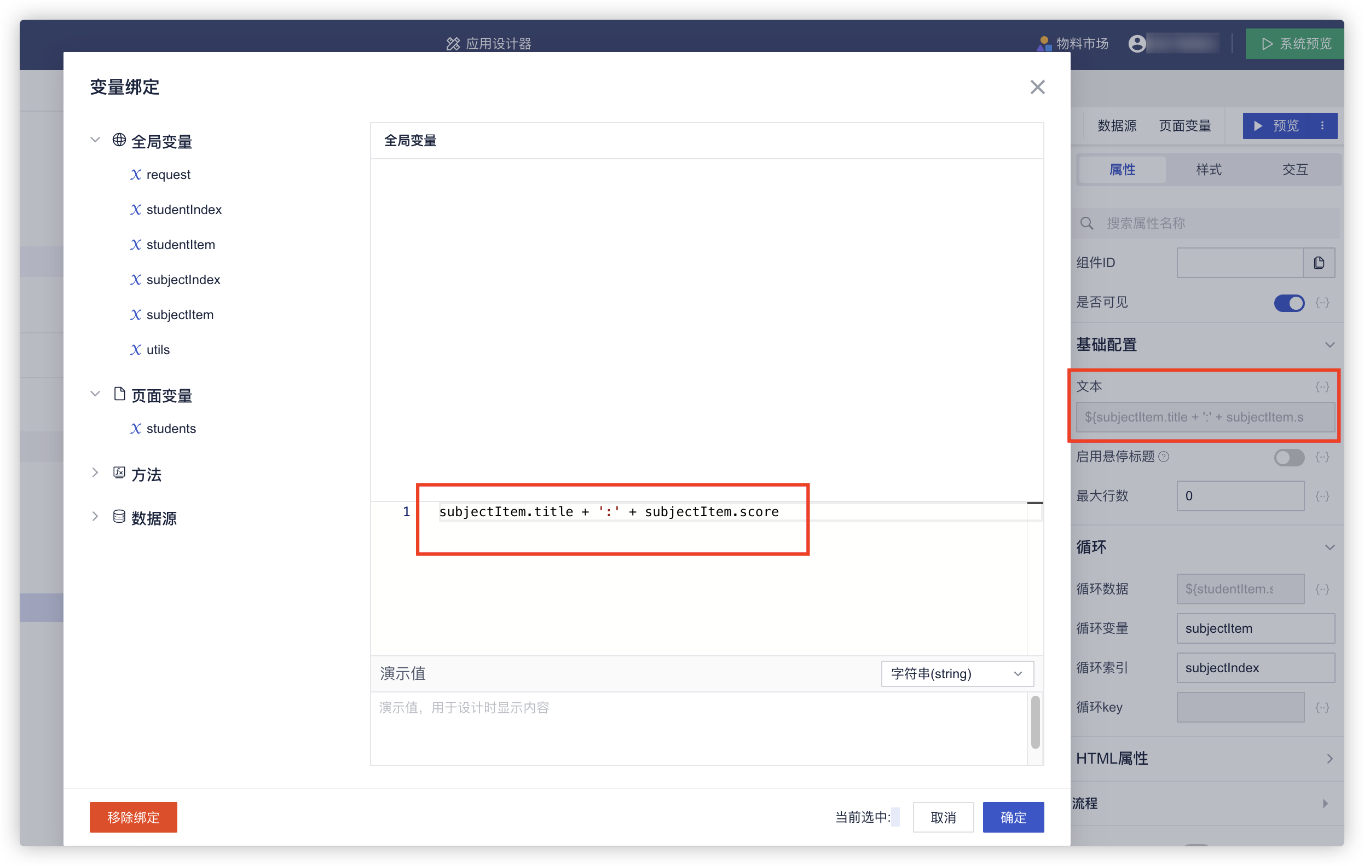The height and width of the screenshot is (866, 1364).
Task: Click help icon next to 启用悬停标题
Action: [x=1164, y=457]
